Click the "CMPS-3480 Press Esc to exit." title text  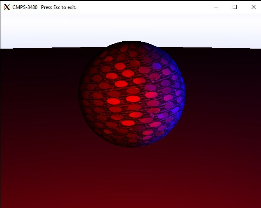tap(44, 7)
